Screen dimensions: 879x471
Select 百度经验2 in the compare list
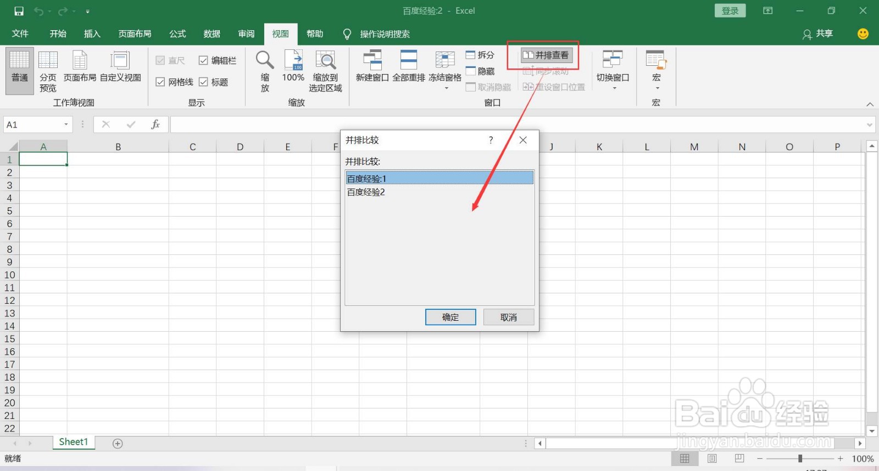click(439, 192)
